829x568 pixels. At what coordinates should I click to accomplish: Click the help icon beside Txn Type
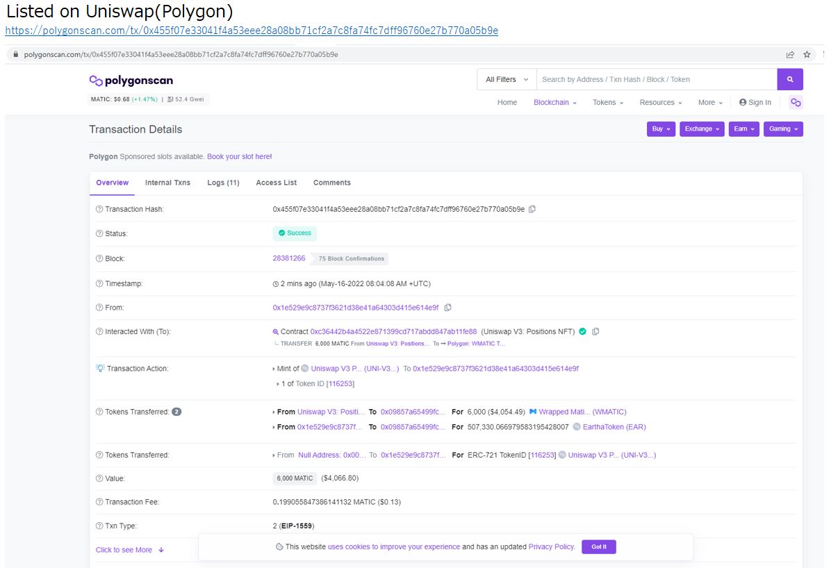99,526
